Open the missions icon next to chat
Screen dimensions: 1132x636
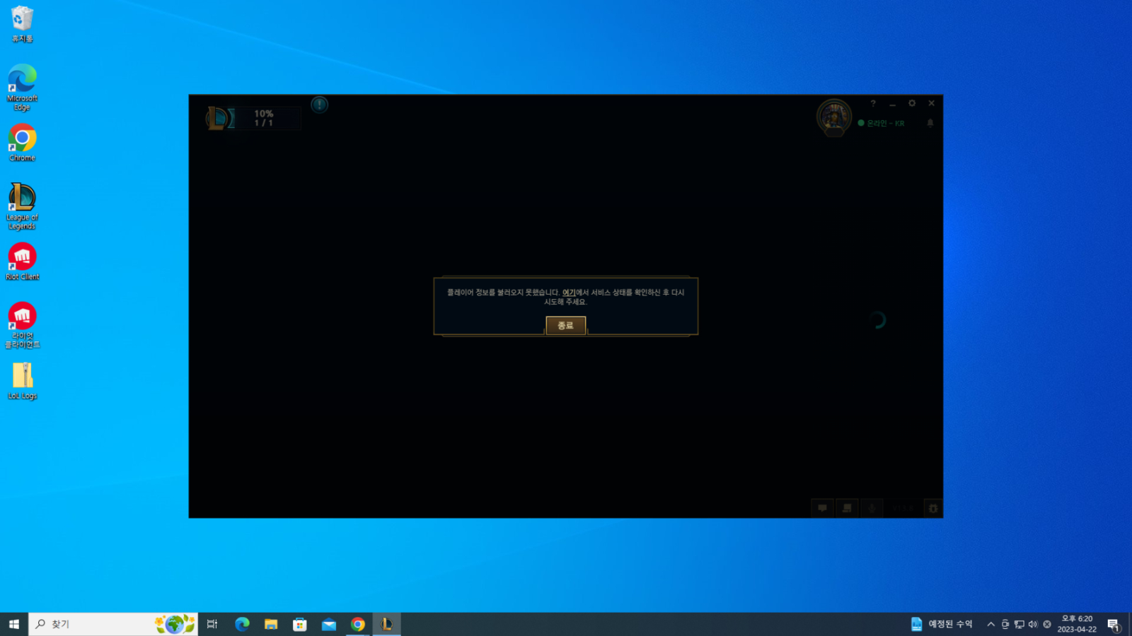pos(847,508)
